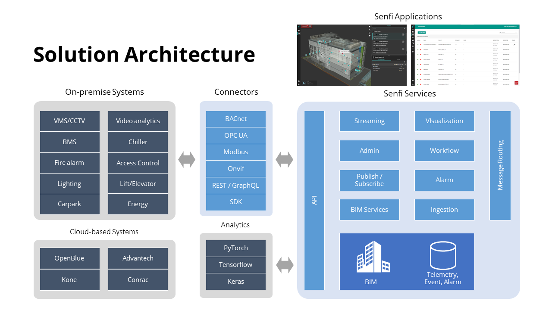The height and width of the screenshot is (310, 552).
Task: Click the Solution Architecture title
Action: (x=144, y=55)
